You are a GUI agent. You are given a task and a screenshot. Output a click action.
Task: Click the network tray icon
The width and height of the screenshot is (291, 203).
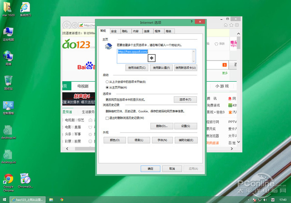(259, 200)
